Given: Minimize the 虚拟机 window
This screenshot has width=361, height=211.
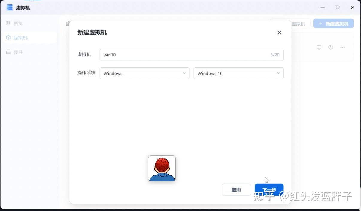Looking at the screenshot, I should coord(323,7).
